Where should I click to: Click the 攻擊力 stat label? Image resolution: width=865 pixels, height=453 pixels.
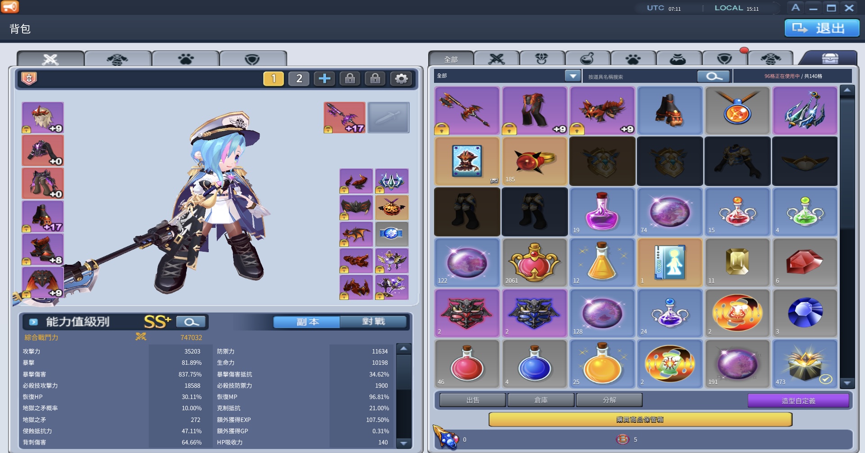(32, 351)
